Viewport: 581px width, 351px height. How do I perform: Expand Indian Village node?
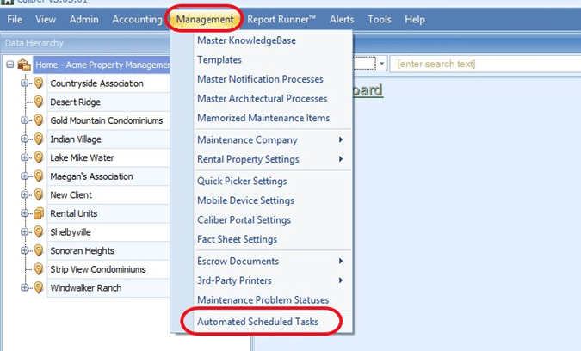24,139
